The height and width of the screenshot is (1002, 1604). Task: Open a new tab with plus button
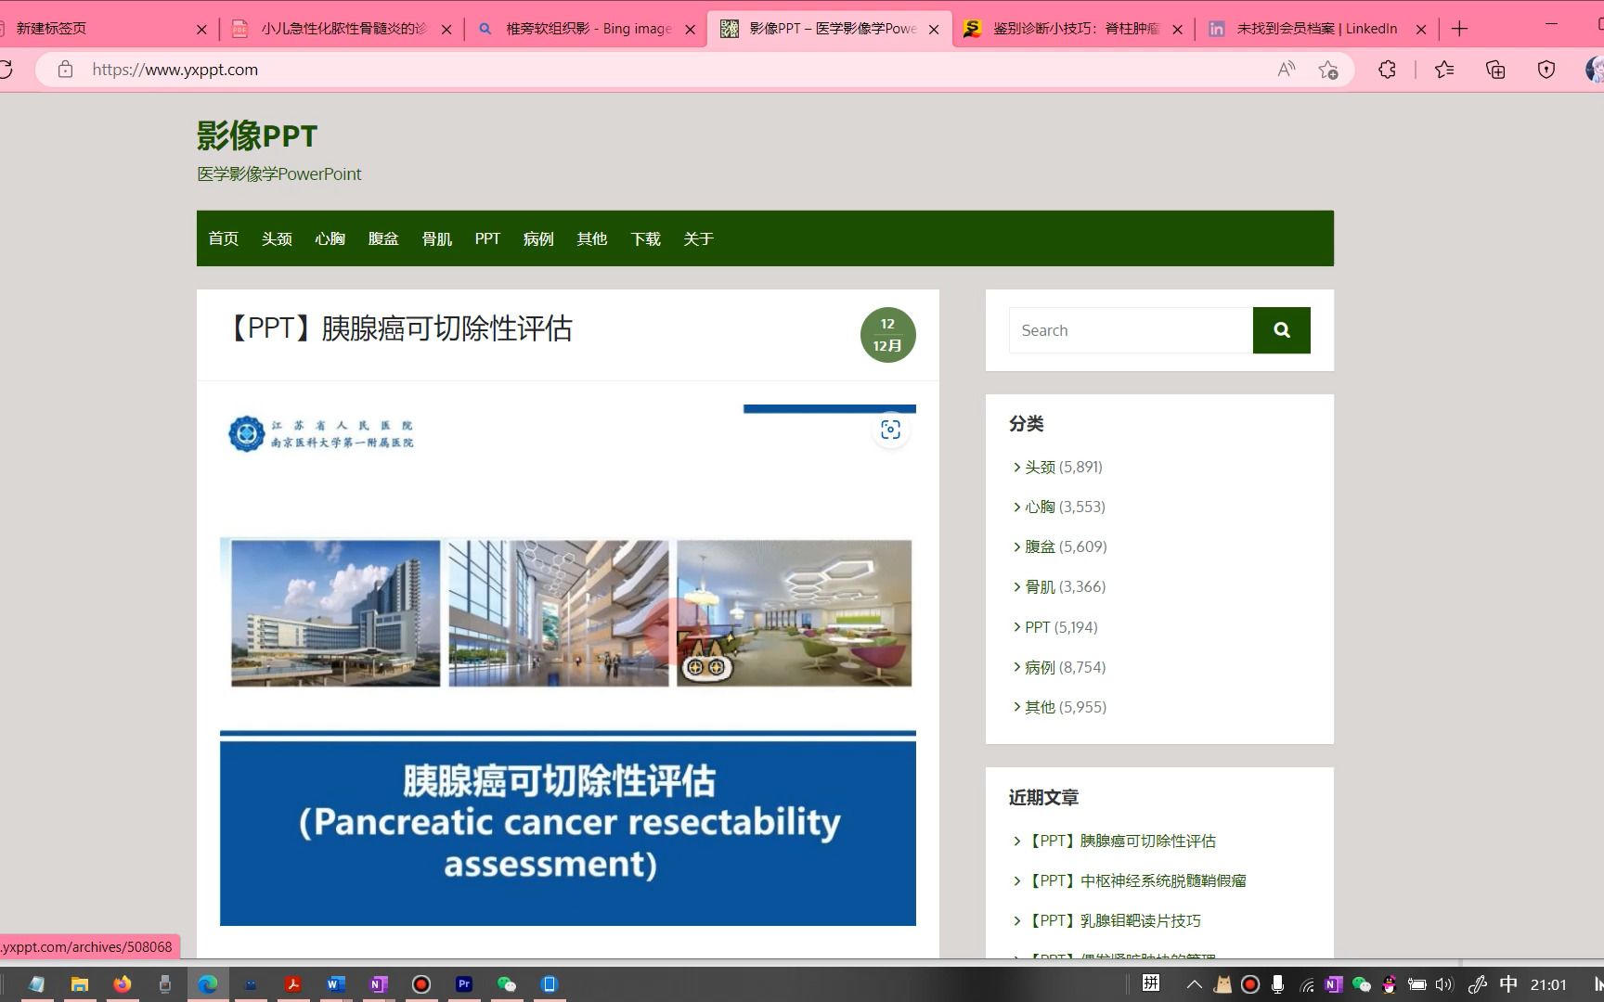click(1459, 29)
